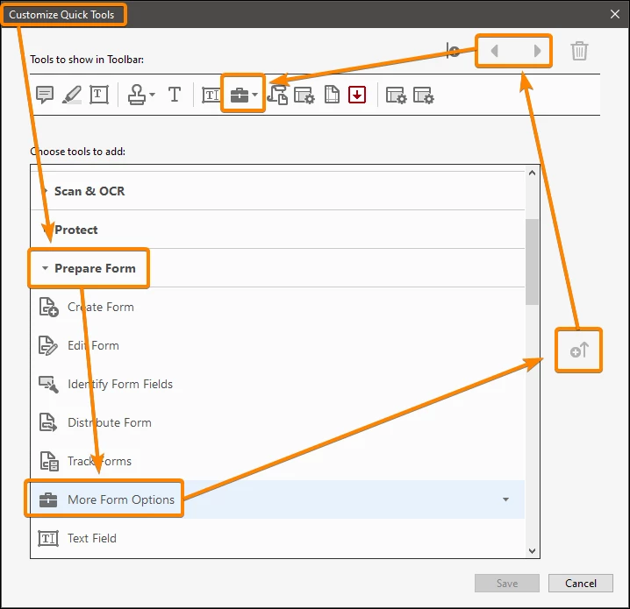Select the Create Form tool
Image resolution: width=630 pixels, height=609 pixels.
[277, 307]
